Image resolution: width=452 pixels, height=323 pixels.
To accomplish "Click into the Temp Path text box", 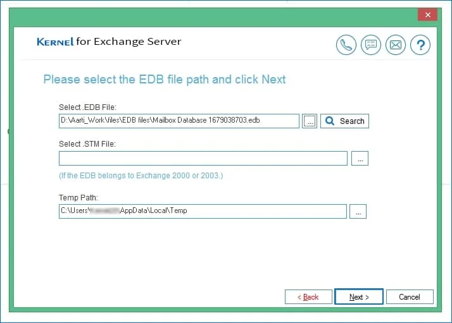I will (203, 212).
